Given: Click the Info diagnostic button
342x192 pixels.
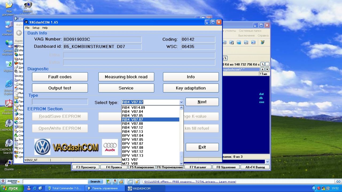Looking at the screenshot, I should (191, 77).
